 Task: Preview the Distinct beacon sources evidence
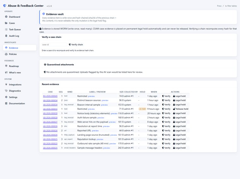coord(105,100)
